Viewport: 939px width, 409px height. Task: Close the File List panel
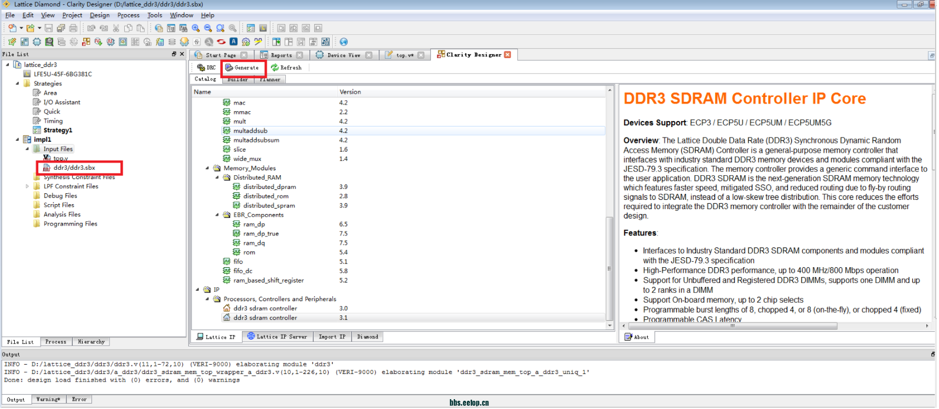click(x=182, y=54)
